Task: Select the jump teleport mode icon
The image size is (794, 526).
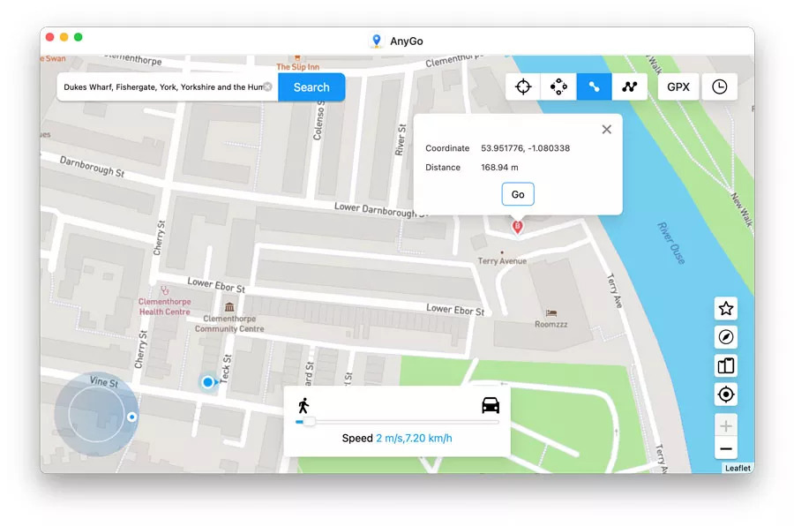Action: coord(558,86)
